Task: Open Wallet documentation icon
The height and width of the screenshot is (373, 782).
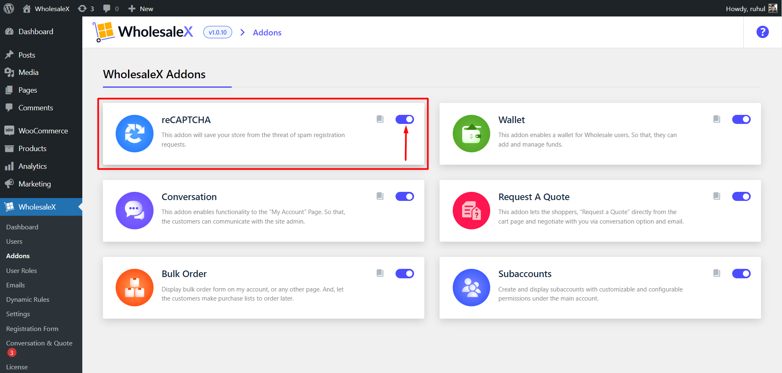Action: [717, 119]
